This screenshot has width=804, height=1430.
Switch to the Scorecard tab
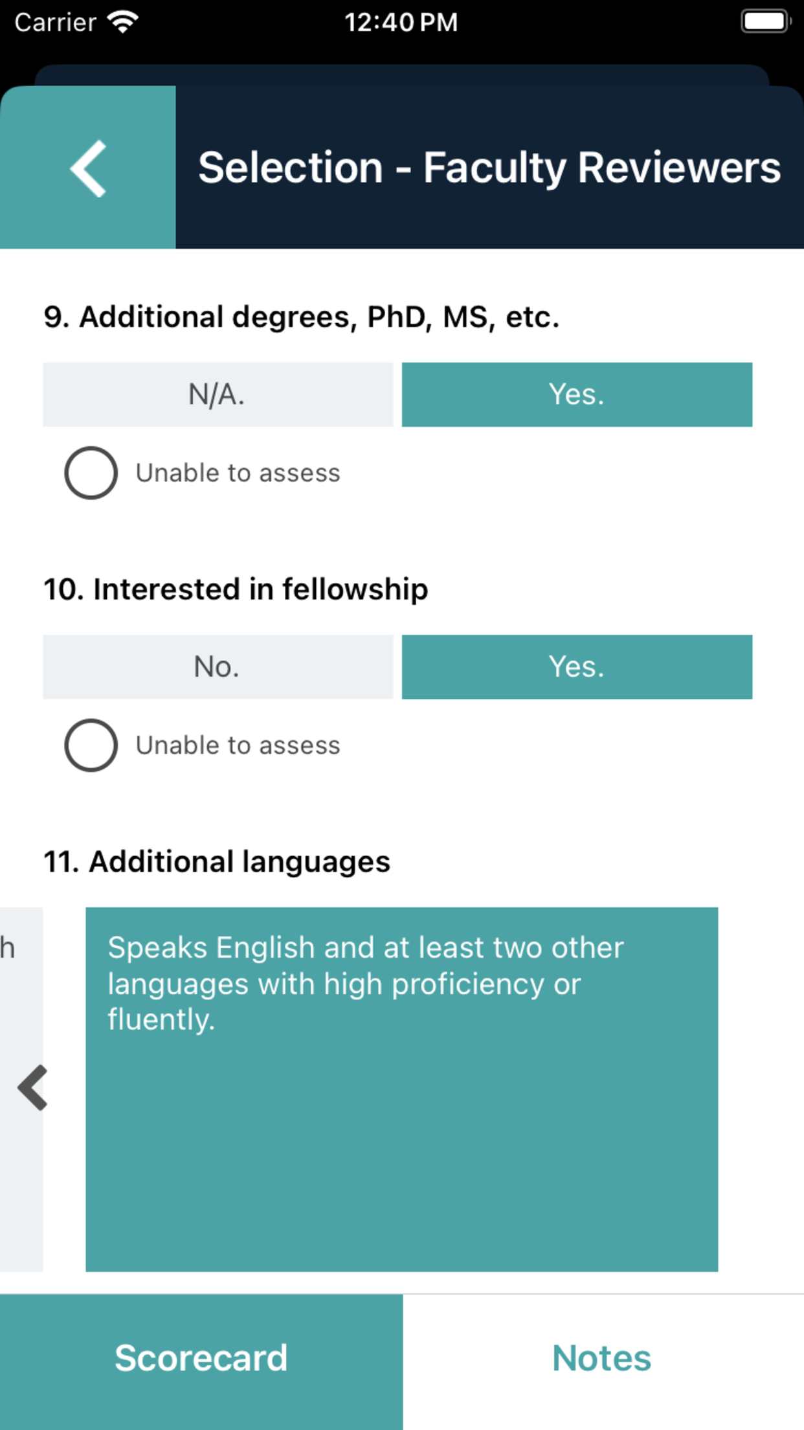[201, 1358]
